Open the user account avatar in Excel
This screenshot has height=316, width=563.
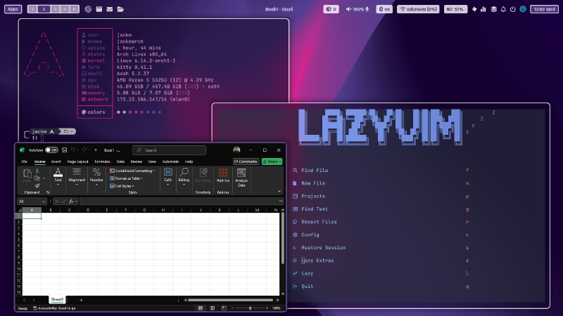(236, 150)
